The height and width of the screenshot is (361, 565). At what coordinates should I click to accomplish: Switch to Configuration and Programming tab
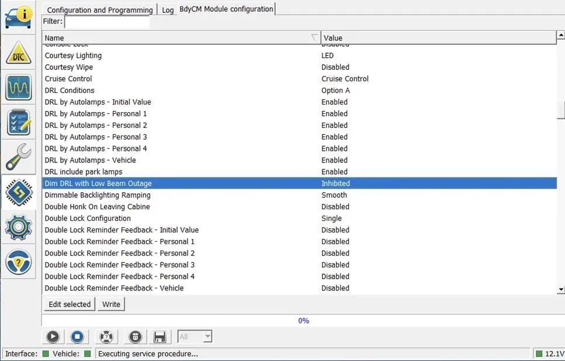click(100, 10)
